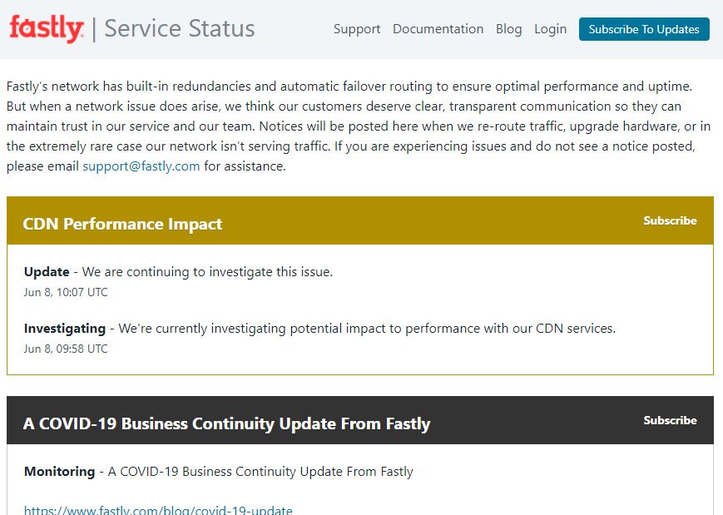The image size is (723, 515).
Task: Click the 'continuing to investigate this issue' message
Action: tap(207, 272)
